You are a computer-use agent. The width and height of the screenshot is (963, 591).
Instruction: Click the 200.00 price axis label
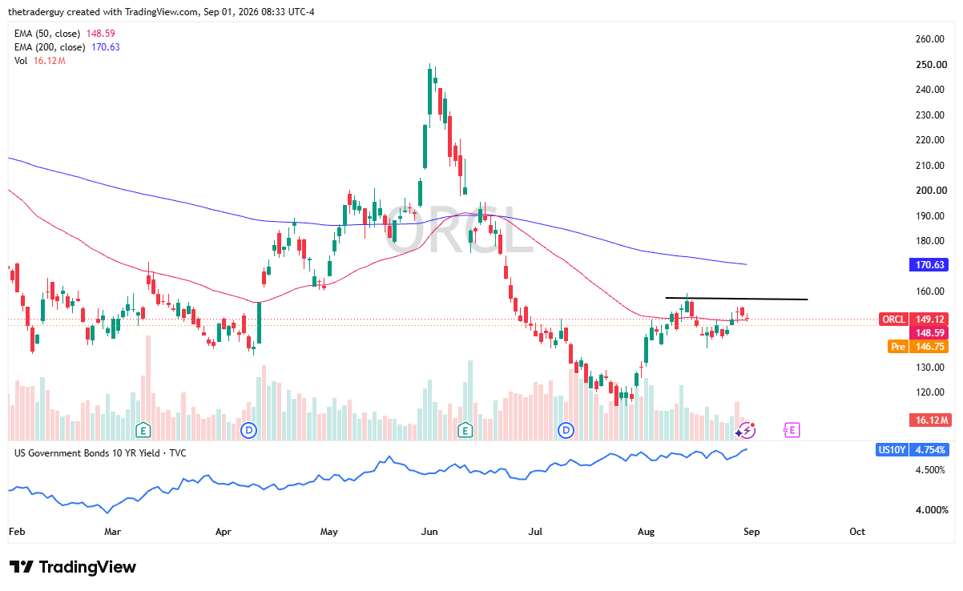point(930,191)
